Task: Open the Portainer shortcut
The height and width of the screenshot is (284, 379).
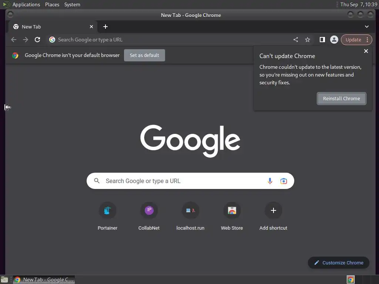Action: coord(108,216)
